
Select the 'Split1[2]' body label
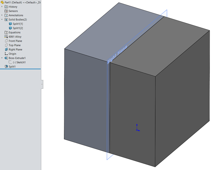point(18,28)
